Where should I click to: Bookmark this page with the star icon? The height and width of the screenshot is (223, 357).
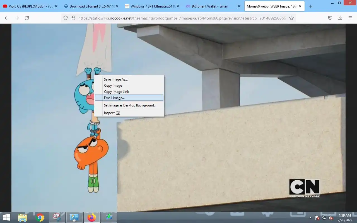coord(291,18)
